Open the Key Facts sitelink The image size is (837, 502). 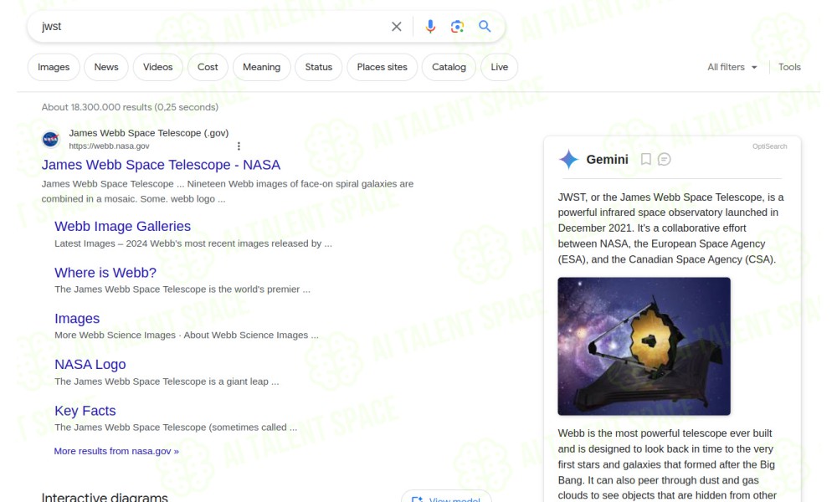[x=85, y=411]
